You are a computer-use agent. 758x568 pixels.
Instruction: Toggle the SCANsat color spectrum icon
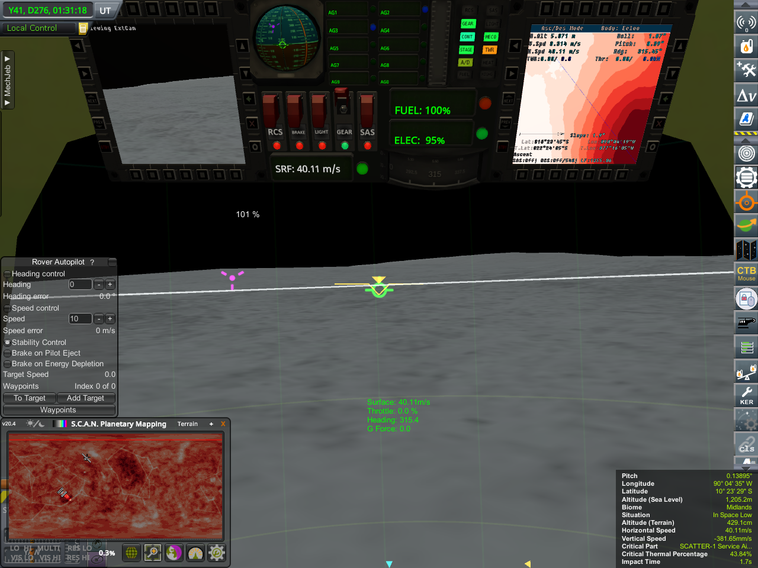[60, 424]
